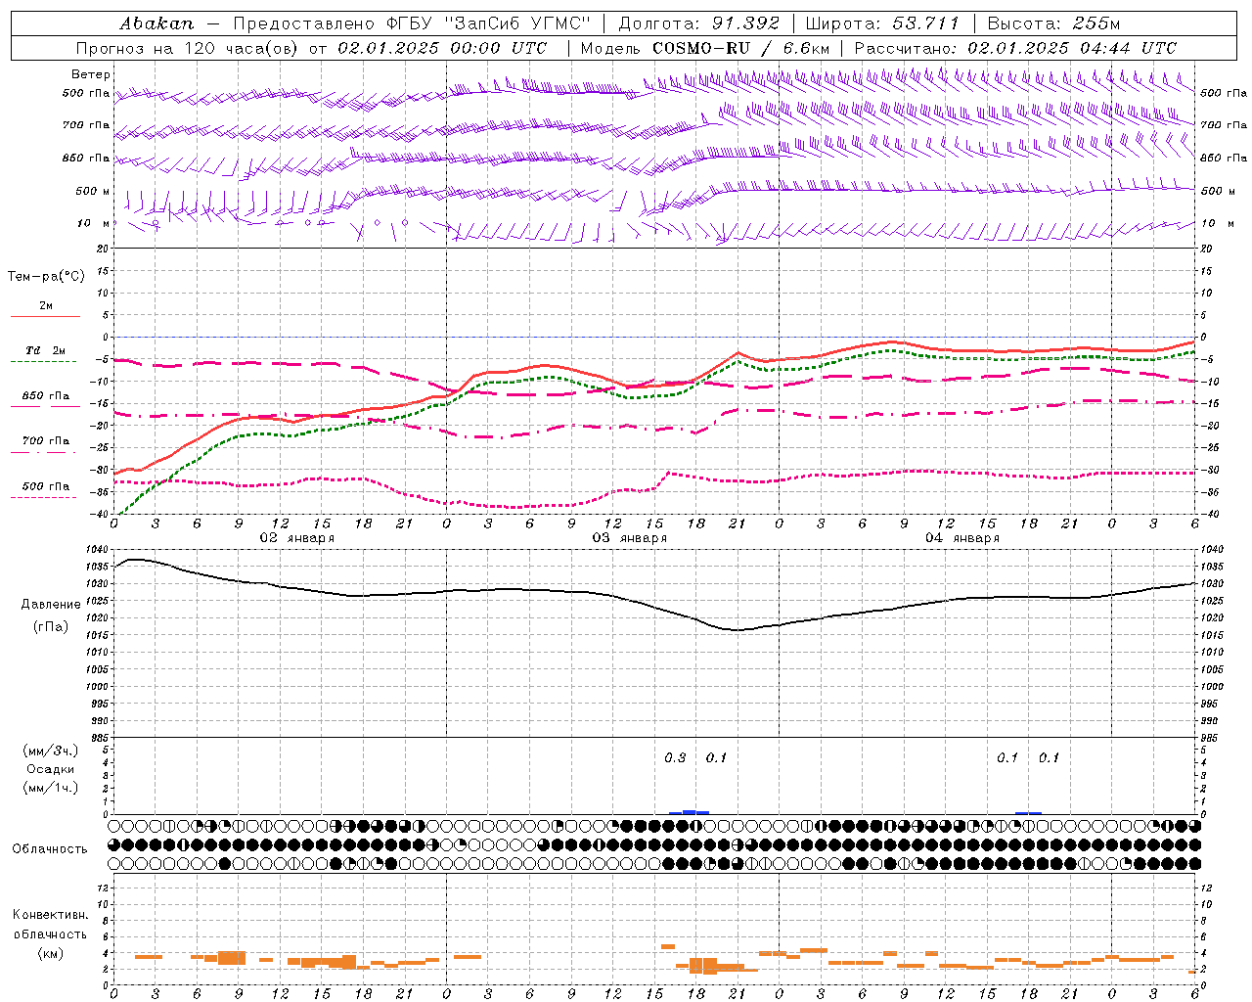Viewport: 1252px width, 1002px height.
Task: Click the computed time Рассчитано: 02.01.2025 04:44 UTC
Action: tap(1015, 48)
